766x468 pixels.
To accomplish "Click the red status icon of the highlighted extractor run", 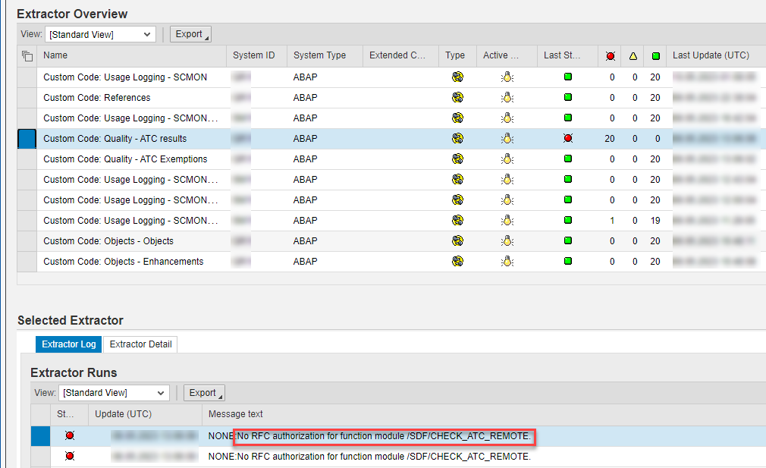I will [70, 435].
